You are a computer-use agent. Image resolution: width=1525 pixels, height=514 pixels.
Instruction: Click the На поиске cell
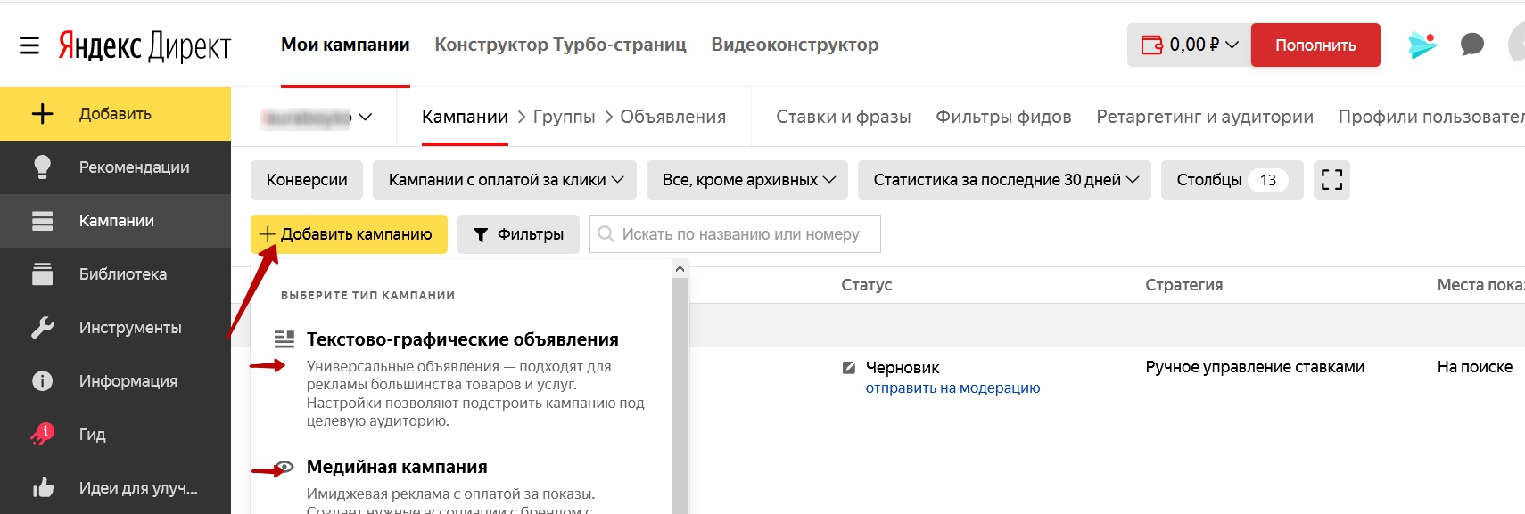click(x=1474, y=367)
